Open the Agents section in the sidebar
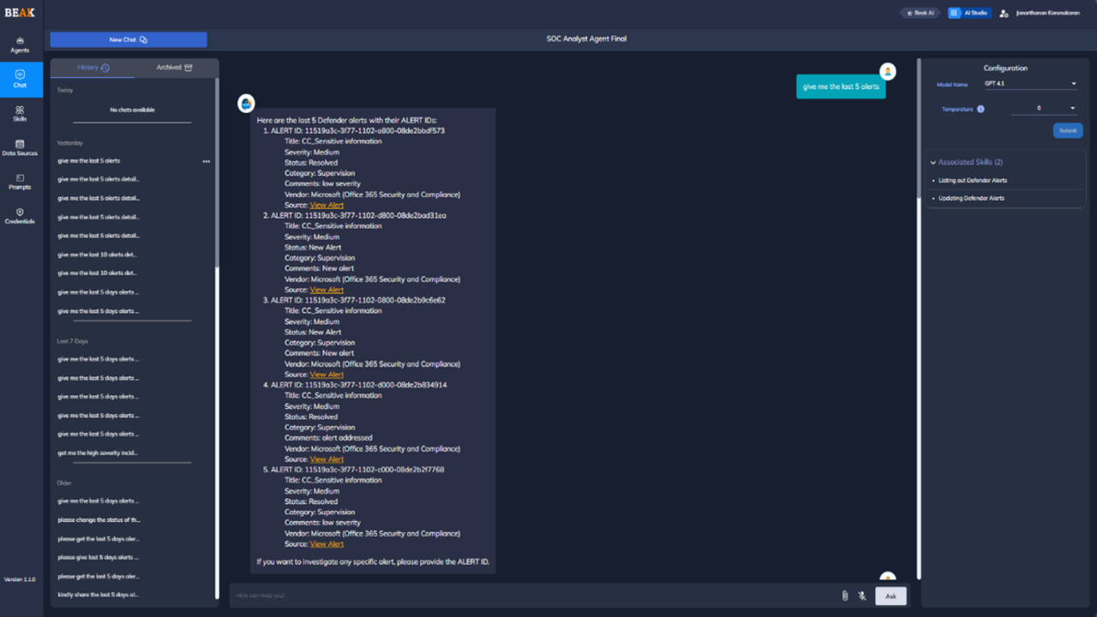 tap(20, 45)
